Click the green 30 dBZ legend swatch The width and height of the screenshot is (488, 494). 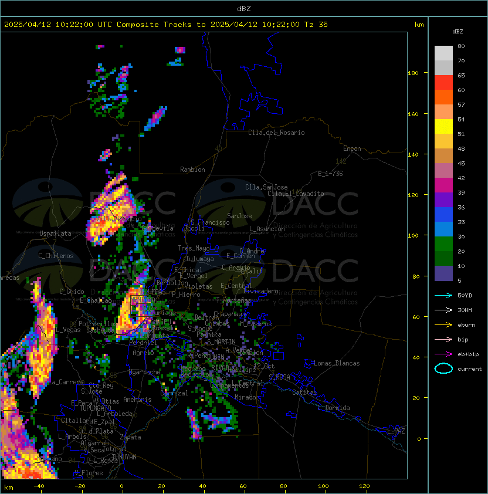pos(443,243)
